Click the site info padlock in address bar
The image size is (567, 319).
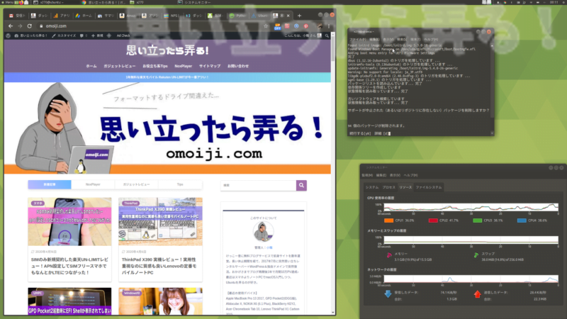click(41, 26)
